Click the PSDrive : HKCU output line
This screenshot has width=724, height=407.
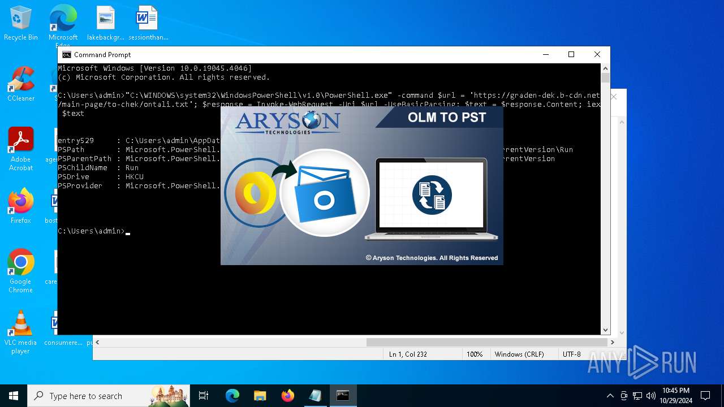[x=101, y=177]
